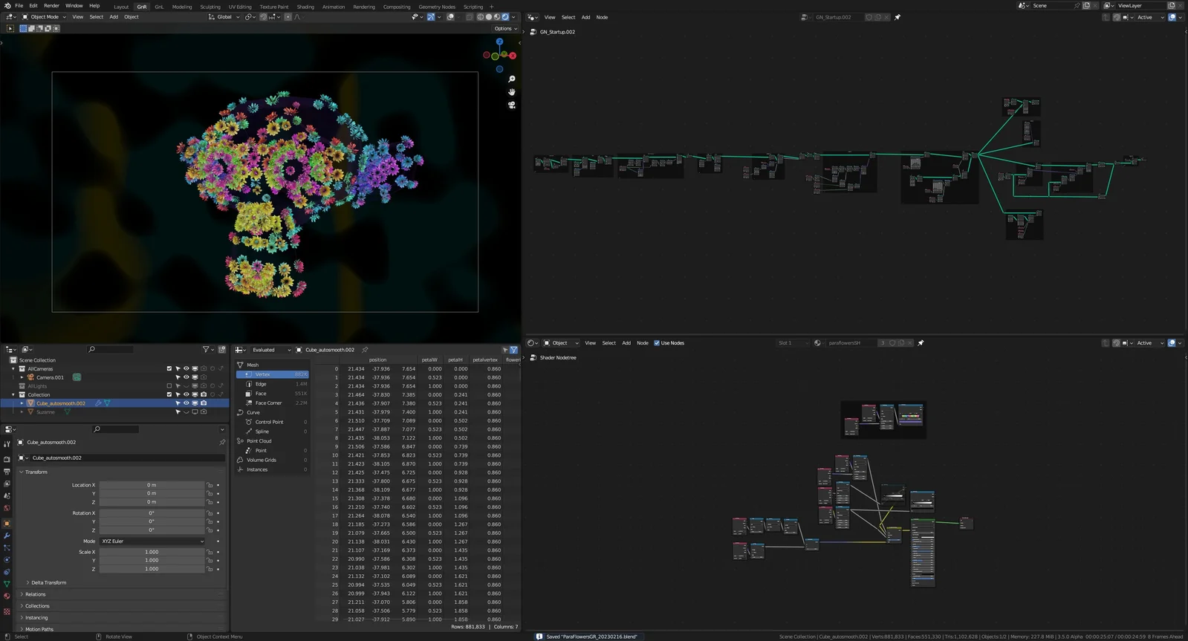Screen dimensions: 1188x641
Task: Click petalvertex column header
Action: [485, 359]
